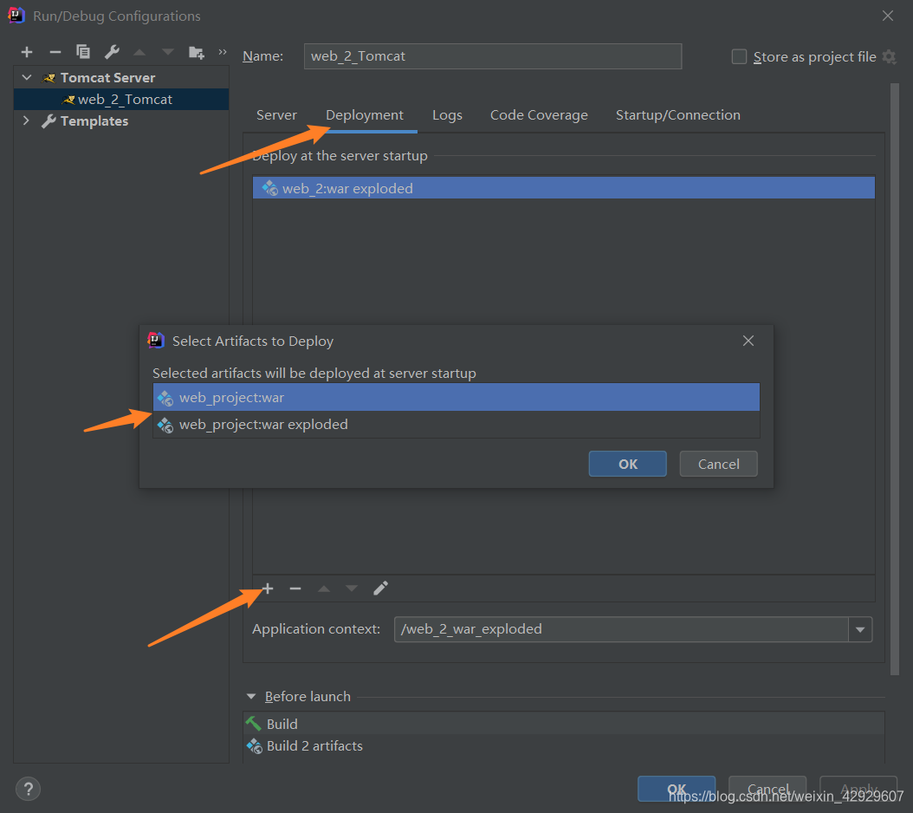Select web_2:war exploded deployment row
913x813 pixels.
tap(564, 188)
